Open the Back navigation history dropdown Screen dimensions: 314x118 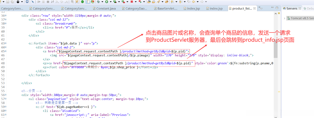(x=198, y=2)
